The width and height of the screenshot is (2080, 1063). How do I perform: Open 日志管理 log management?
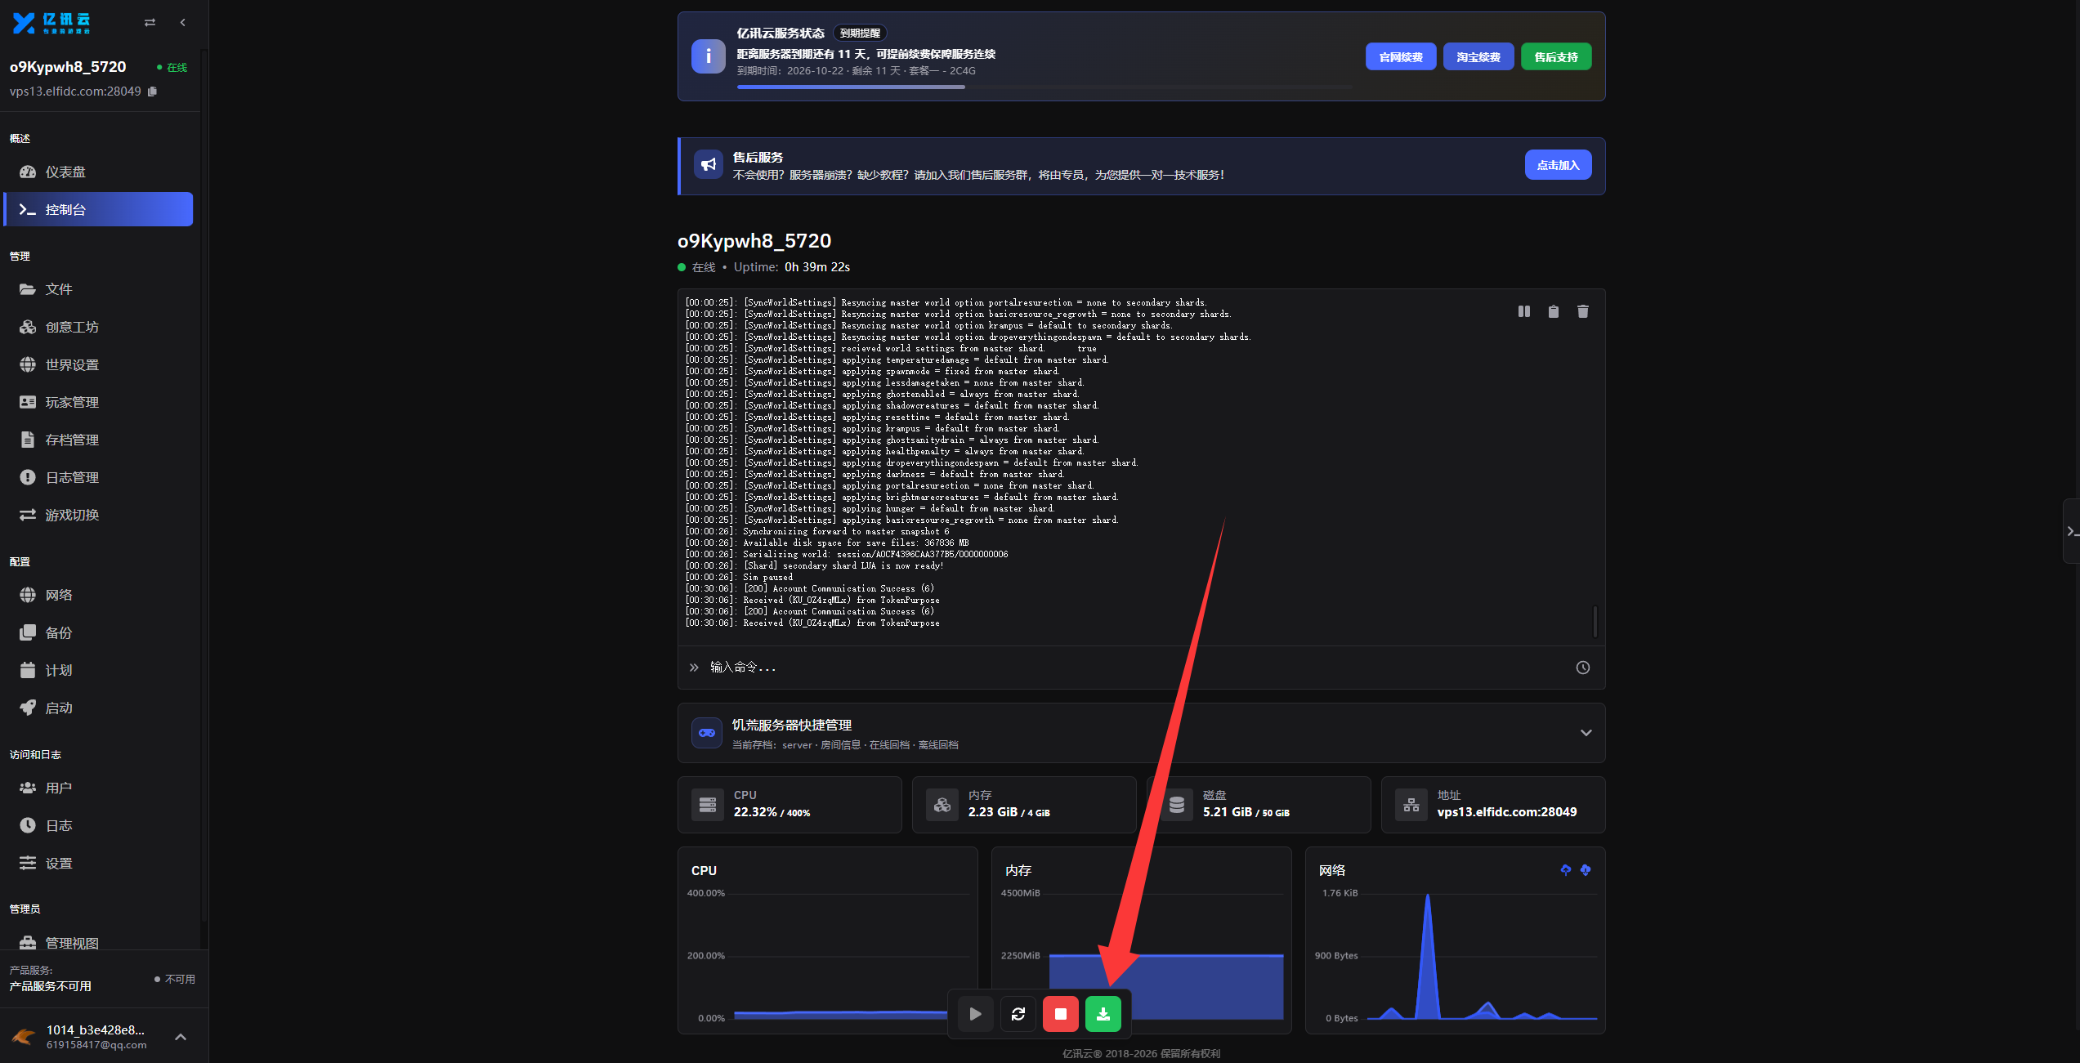pyautogui.click(x=98, y=477)
